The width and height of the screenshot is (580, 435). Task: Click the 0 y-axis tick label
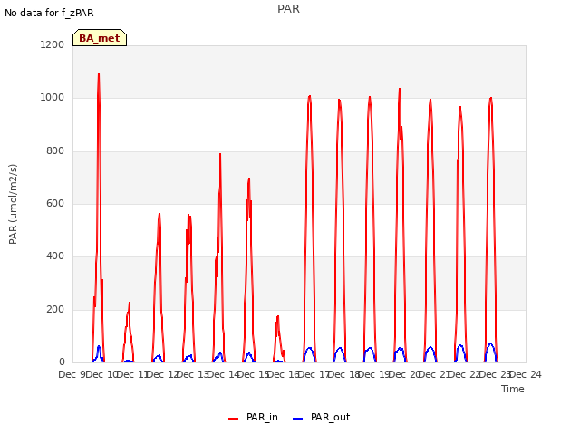pos(62,362)
